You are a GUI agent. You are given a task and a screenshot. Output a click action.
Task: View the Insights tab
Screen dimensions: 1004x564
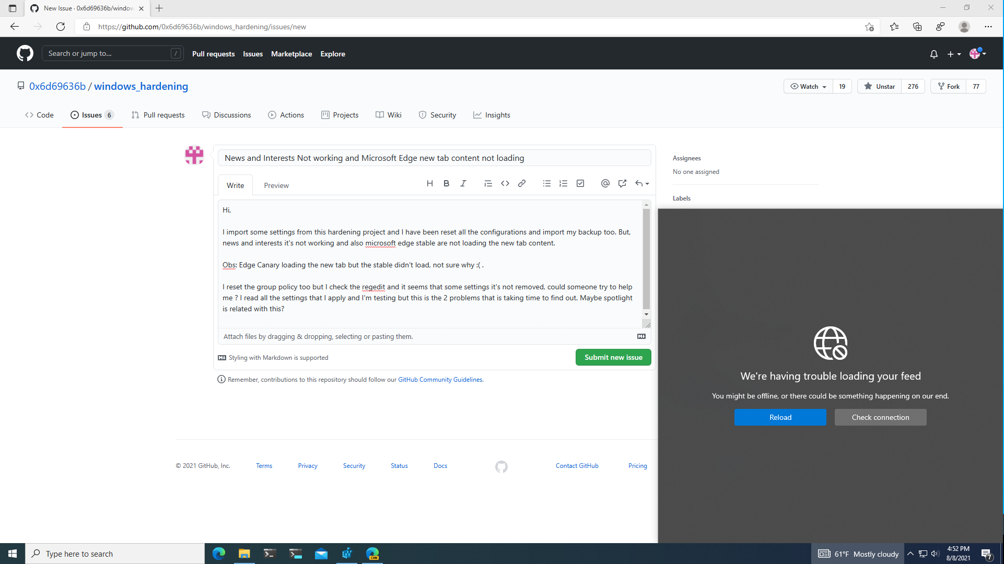click(x=492, y=115)
